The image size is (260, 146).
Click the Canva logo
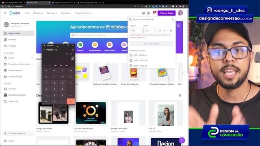tap(15, 13)
